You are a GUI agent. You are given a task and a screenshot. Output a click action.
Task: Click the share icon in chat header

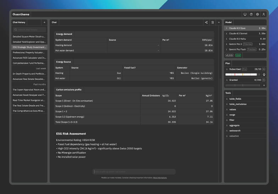click(206, 22)
